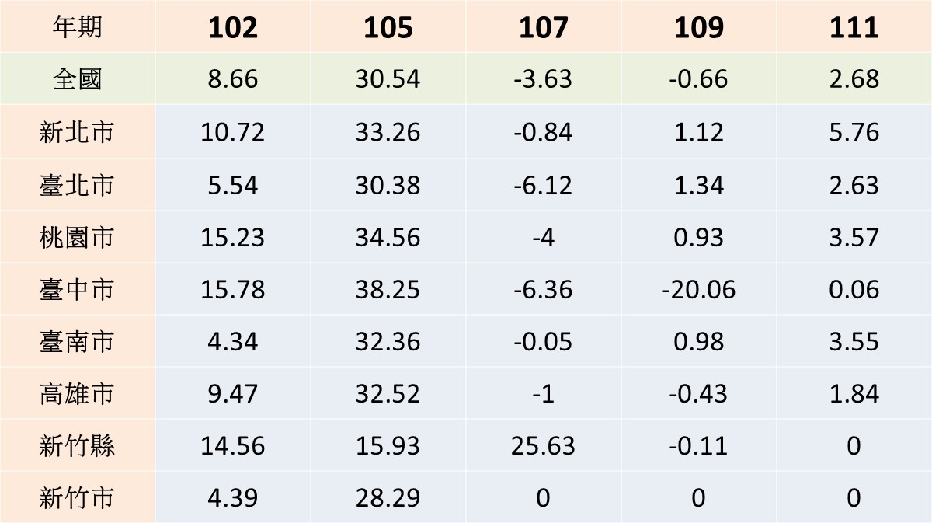The image size is (932, 523).
Task: Click the 新北市 row label
Action: [x=78, y=132]
